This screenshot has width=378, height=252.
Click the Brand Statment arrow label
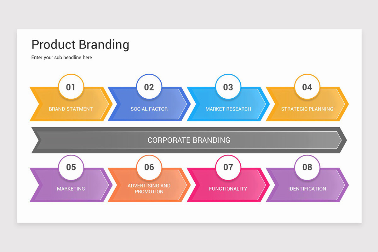coord(71,109)
